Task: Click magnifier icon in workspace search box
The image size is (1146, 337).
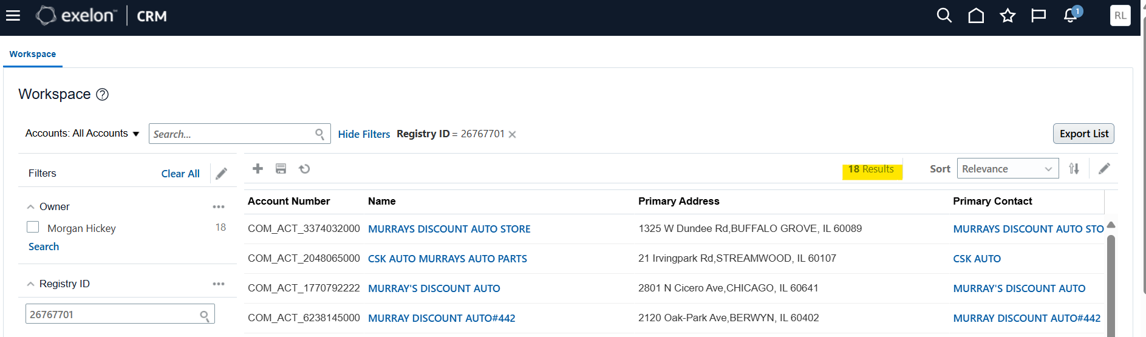Action: 319,134
